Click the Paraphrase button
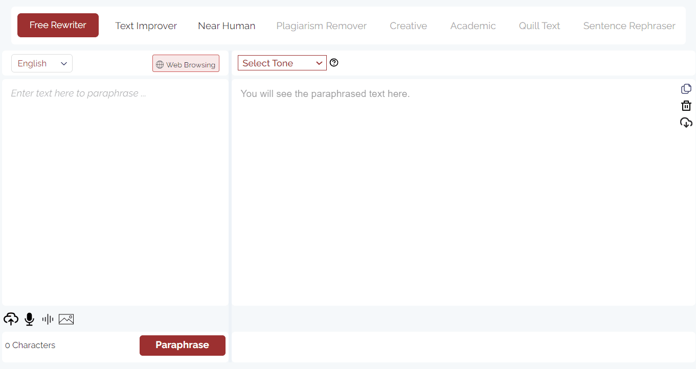The width and height of the screenshot is (696, 369). pos(182,345)
